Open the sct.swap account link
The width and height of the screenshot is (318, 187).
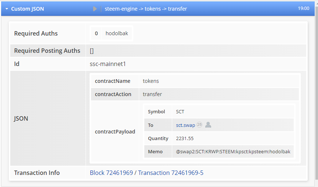coord(185,125)
